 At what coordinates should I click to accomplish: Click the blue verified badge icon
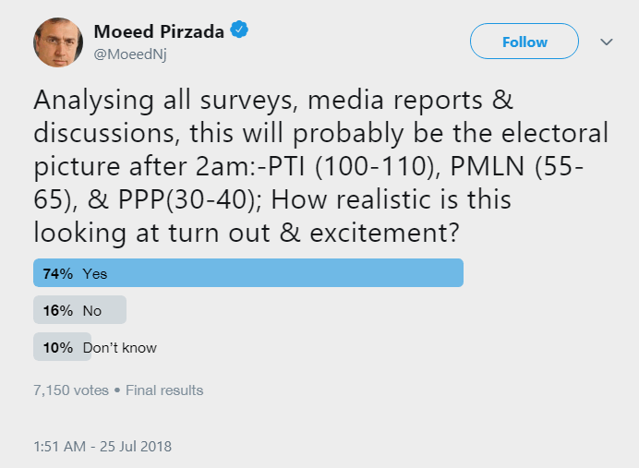point(239,30)
